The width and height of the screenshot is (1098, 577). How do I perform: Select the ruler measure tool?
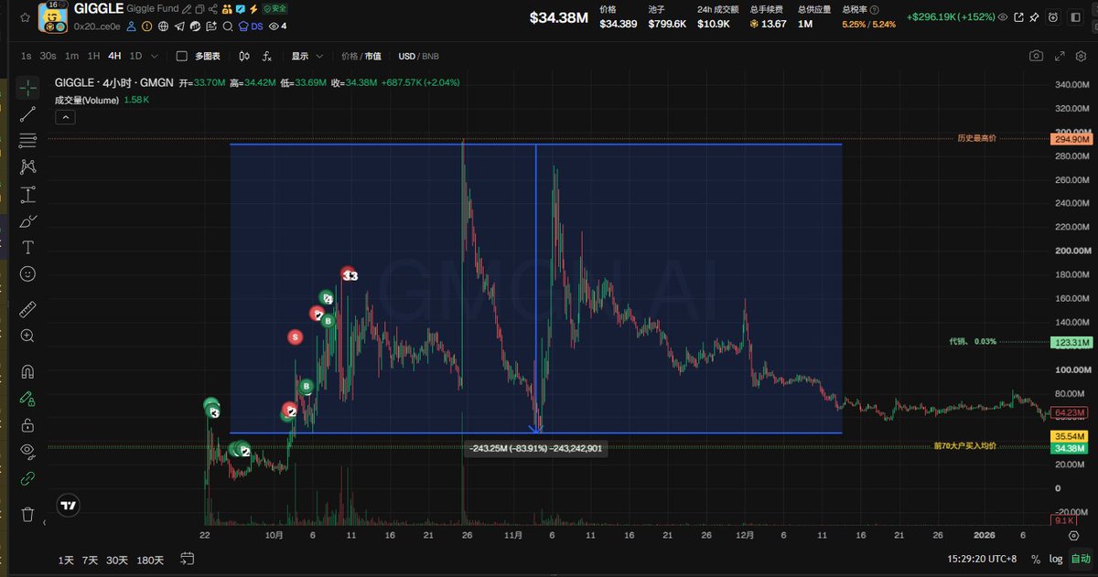click(x=27, y=309)
